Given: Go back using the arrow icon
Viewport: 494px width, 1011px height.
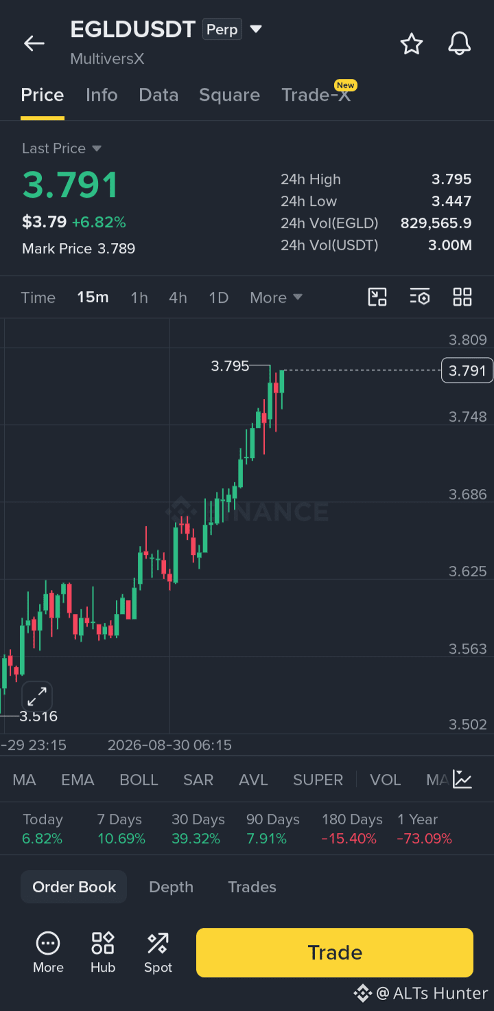Looking at the screenshot, I should [34, 43].
